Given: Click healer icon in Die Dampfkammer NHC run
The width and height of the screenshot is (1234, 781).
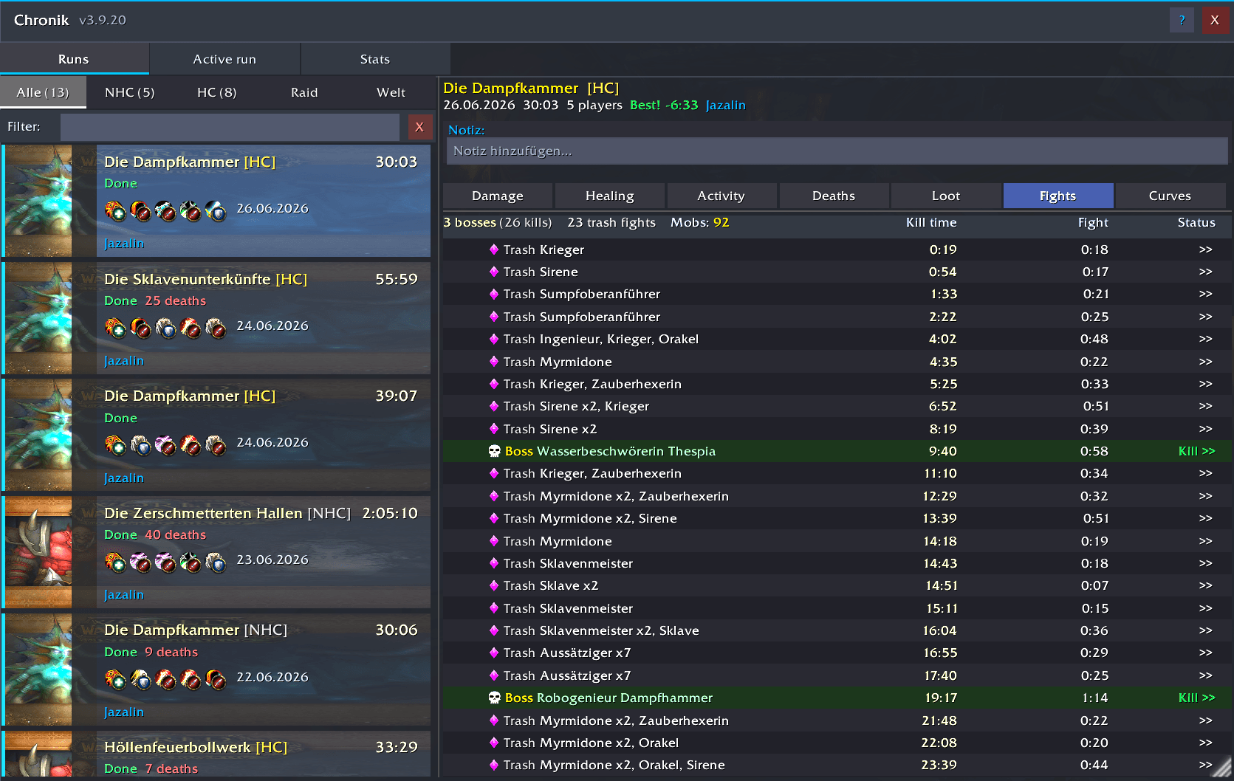Looking at the screenshot, I should click(115, 679).
